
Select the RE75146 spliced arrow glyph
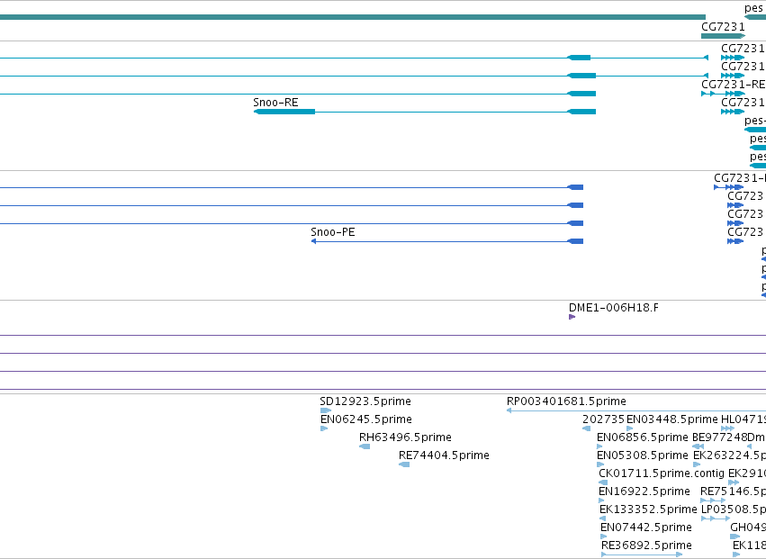(713, 500)
